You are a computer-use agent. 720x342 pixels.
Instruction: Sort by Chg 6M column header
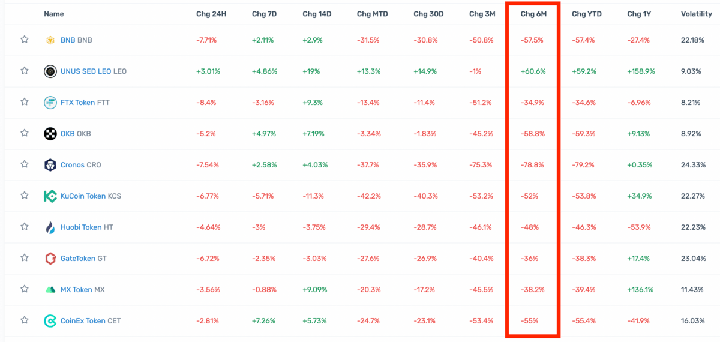533,14
